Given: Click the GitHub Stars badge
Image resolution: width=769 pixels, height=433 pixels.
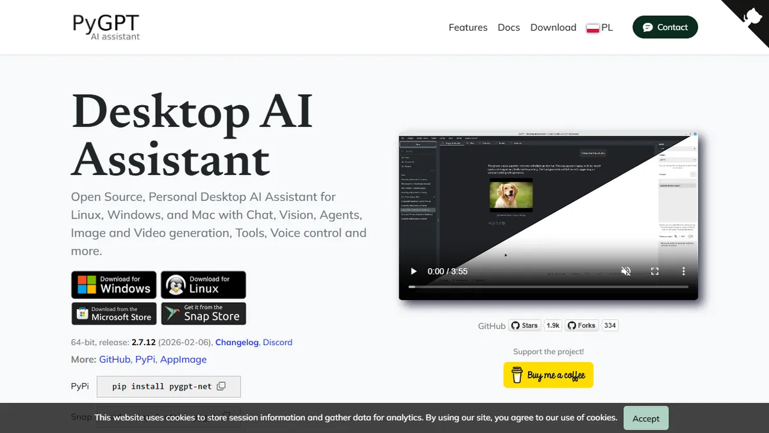Looking at the screenshot, I should click(525, 325).
